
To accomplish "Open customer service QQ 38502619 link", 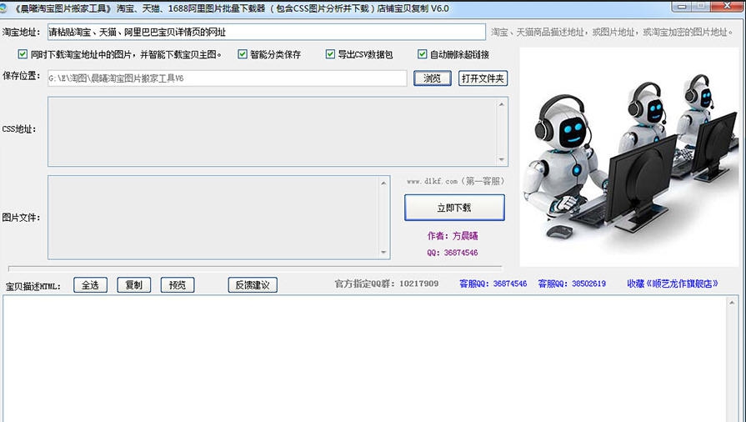I will (x=572, y=284).
